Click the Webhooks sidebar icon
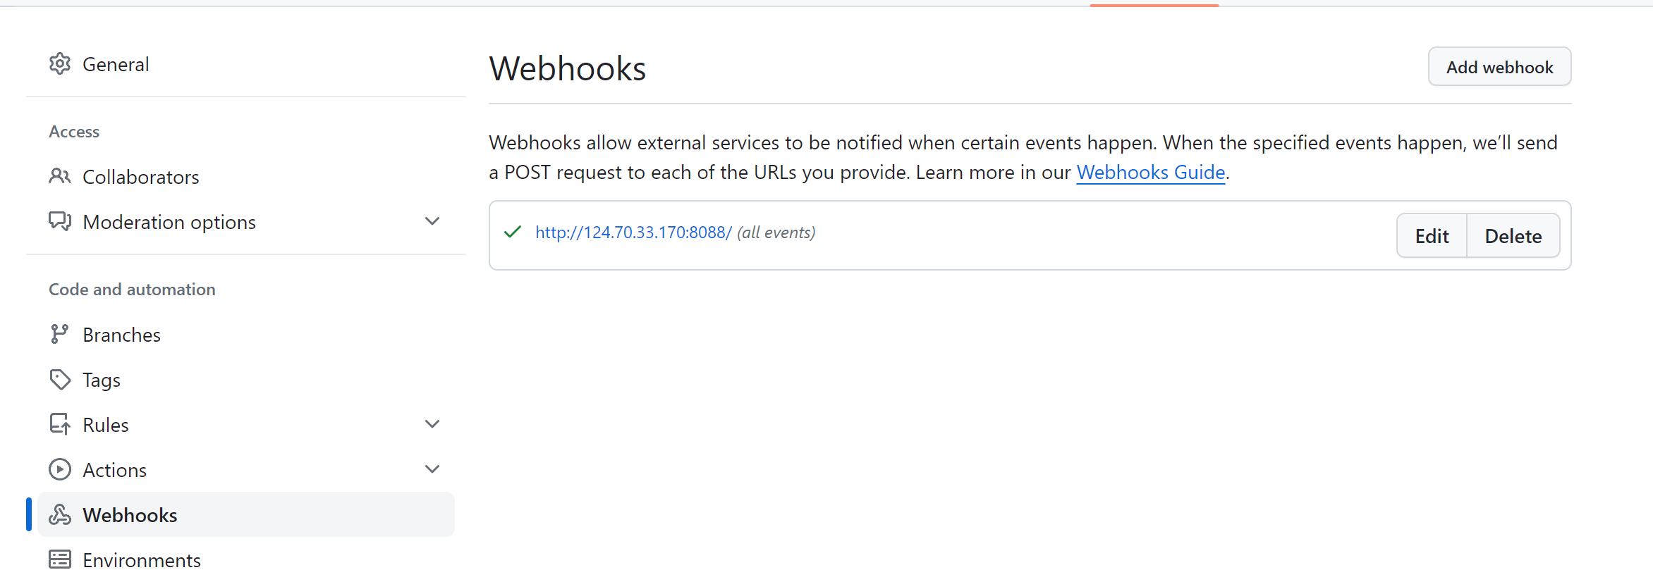 coord(60,514)
